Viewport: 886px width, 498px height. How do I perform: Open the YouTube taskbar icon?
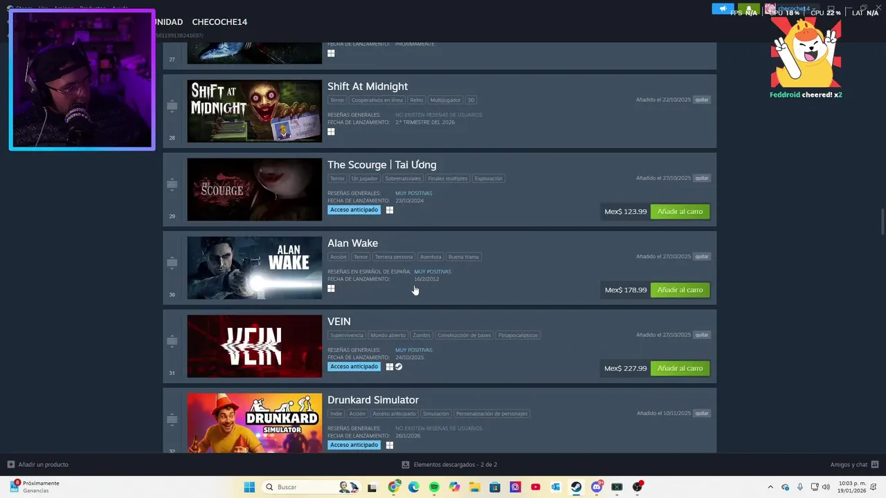[536, 487]
